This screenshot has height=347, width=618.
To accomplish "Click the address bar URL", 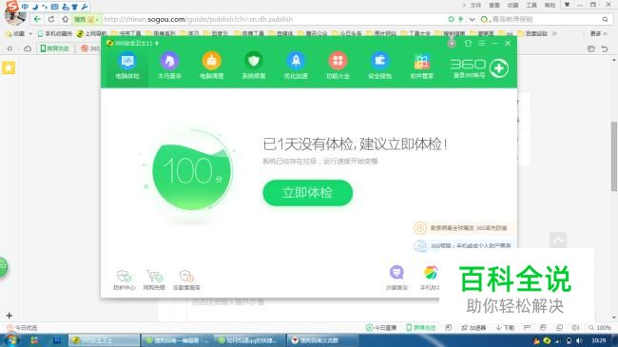I will (x=199, y=19).
